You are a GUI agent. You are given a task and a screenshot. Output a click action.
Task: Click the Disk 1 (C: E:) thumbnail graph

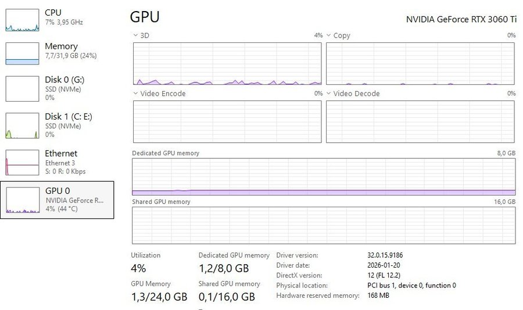coord(22,125)
